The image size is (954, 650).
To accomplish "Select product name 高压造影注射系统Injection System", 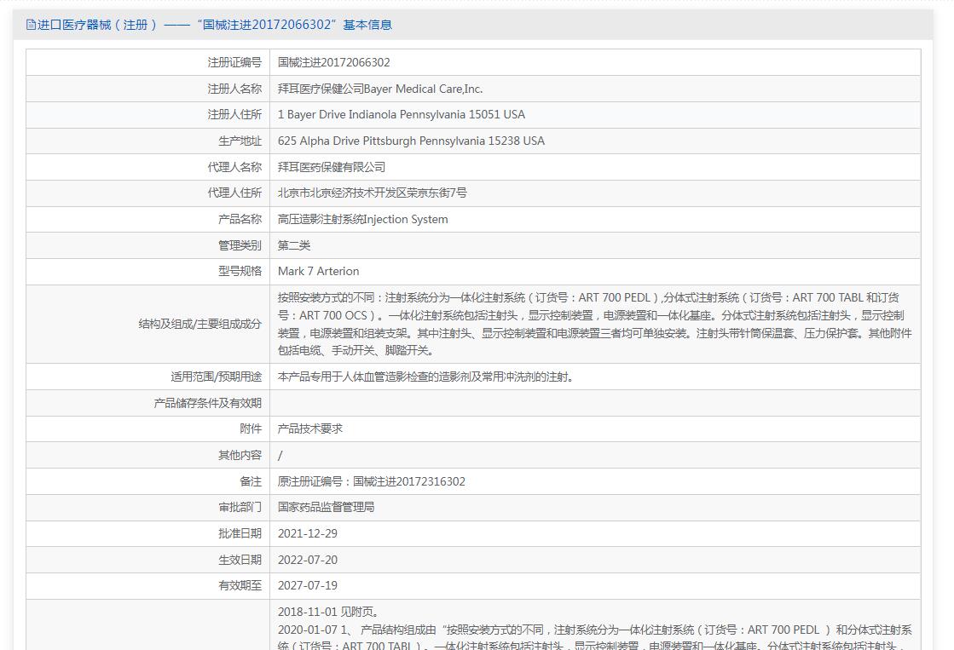I will click(362, 220).
